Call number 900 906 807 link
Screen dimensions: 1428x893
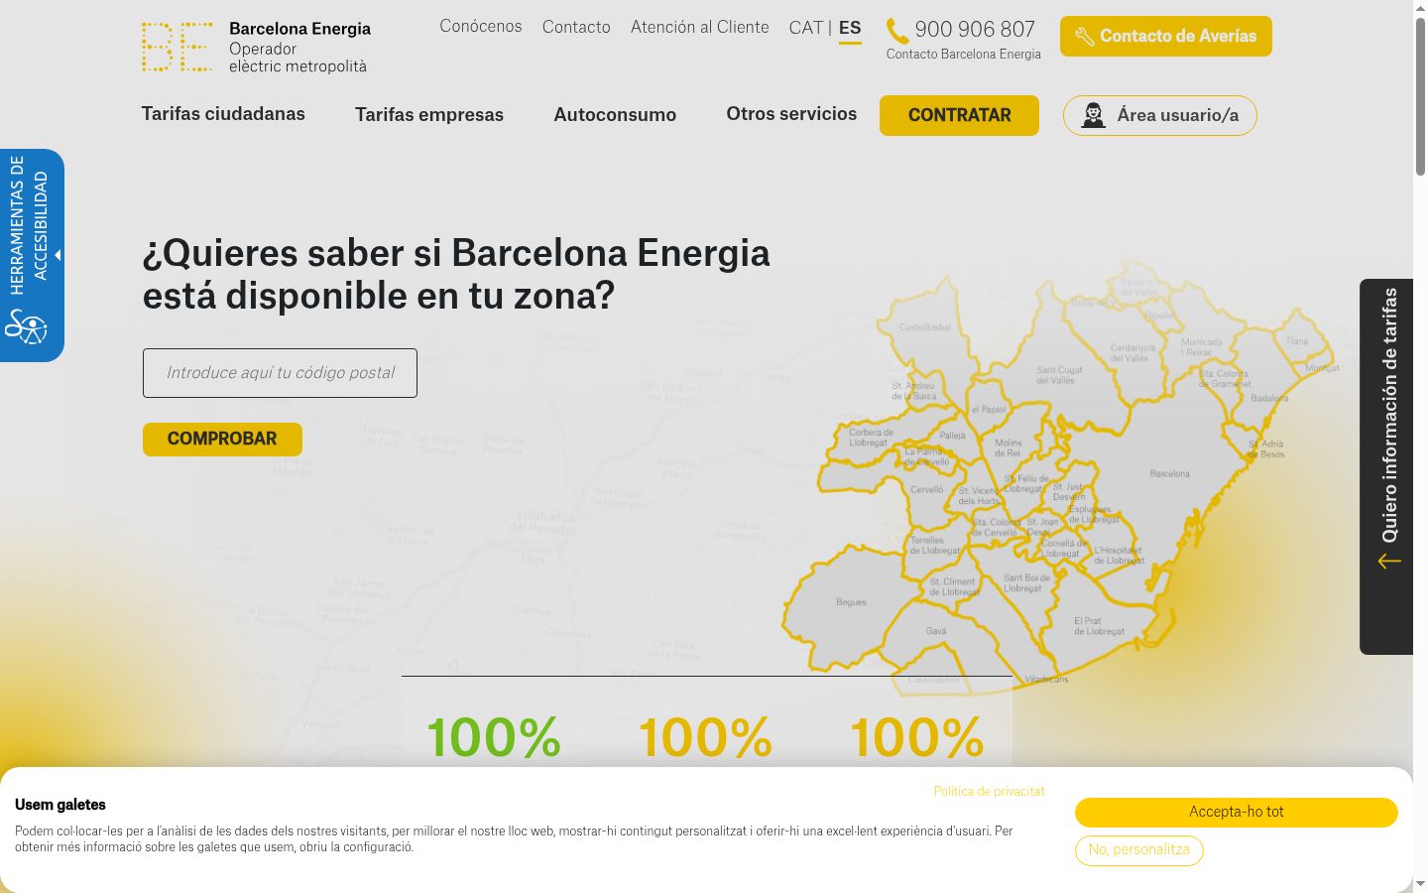pyautogui.click(x=975, y=30)
